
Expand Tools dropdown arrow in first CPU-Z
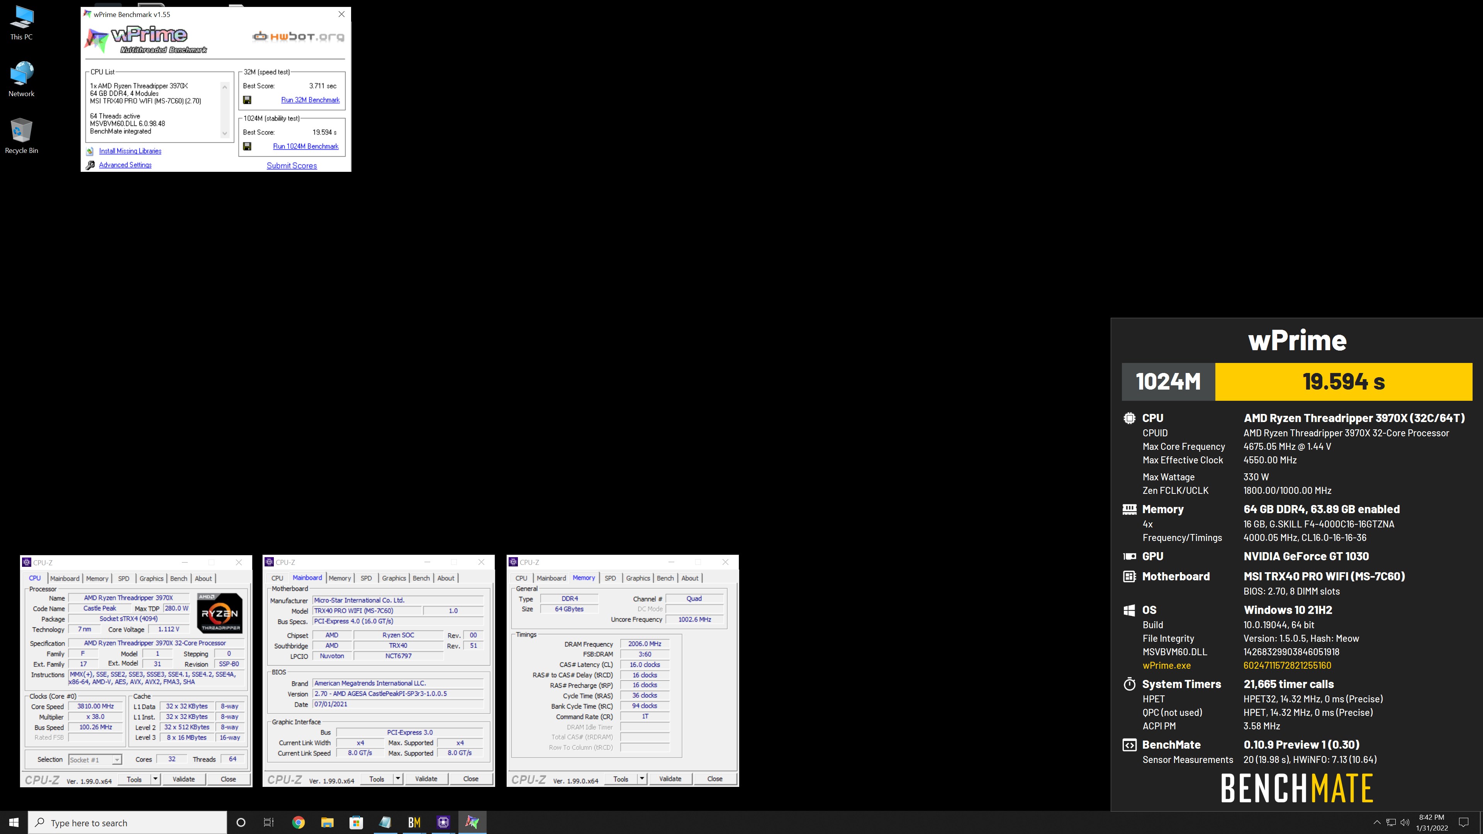pyautogui.click(x=155, y=779)
